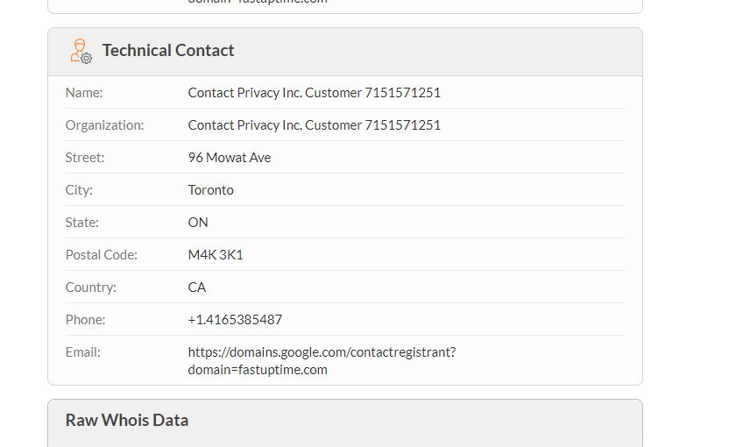Click the Postal Code field label
The image size is (736, 447).
pos(101,255)
